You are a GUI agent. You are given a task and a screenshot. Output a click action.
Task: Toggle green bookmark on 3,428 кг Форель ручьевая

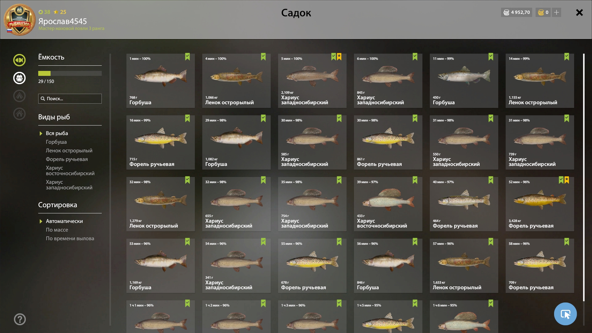[561, 180]
